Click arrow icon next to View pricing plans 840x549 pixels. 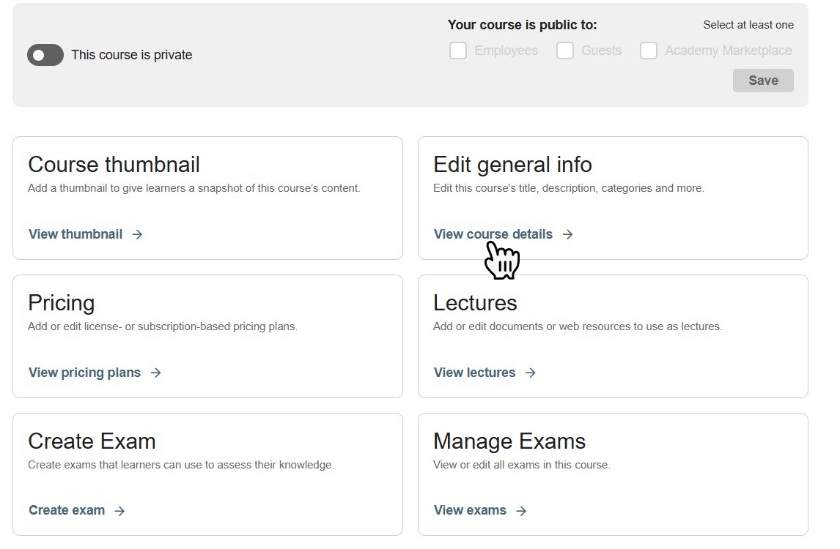pyautogui.click(x=155, y=373)
